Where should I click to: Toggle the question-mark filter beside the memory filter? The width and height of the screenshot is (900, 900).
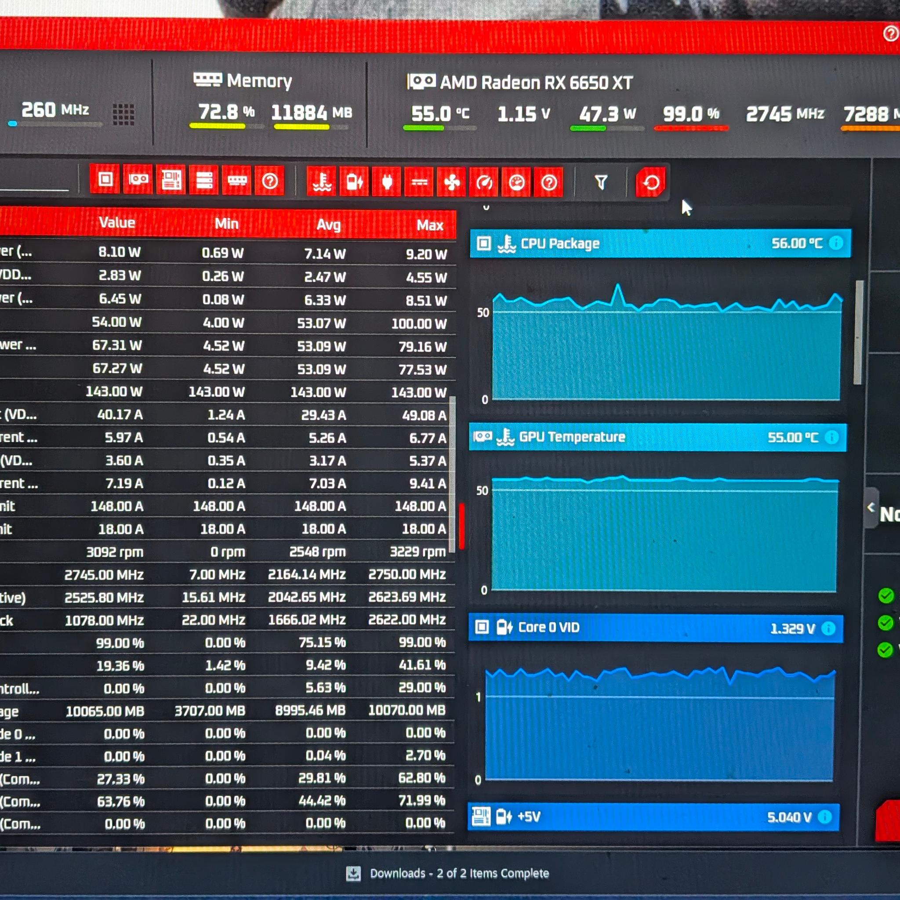tap(270, 181)
